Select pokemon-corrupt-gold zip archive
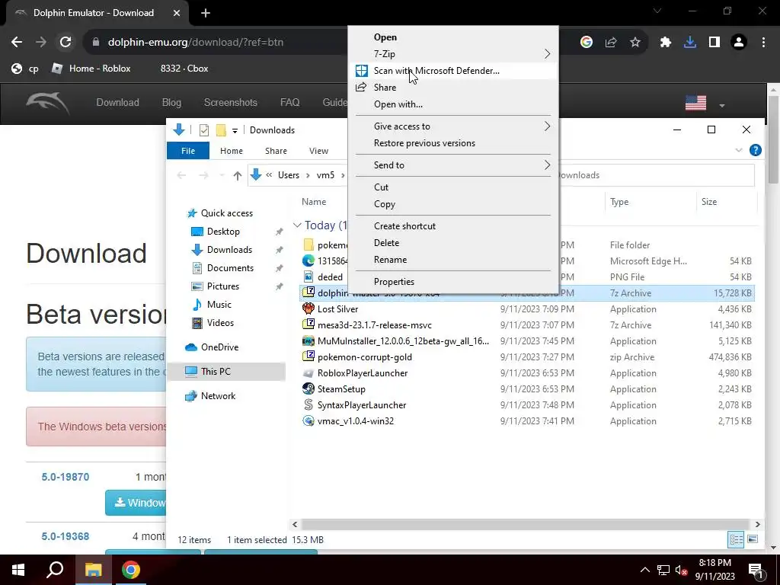780x585 pixels. pos(528,357)
